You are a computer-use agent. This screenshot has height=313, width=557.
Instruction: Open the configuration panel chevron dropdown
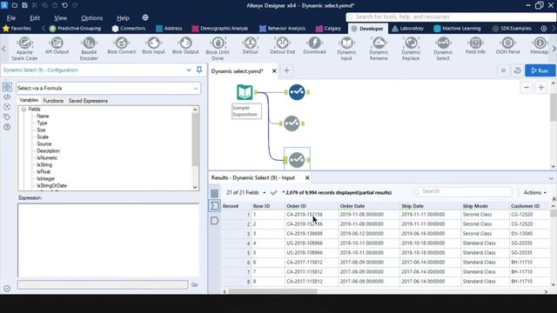[189, 70]
